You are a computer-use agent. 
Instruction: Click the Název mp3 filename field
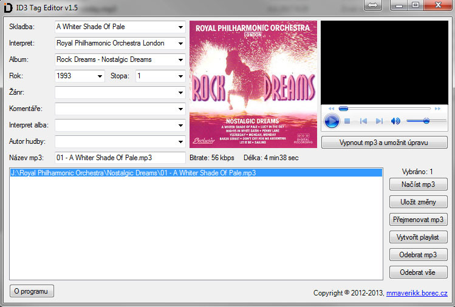pyautogui.click(x=120, y=158)
